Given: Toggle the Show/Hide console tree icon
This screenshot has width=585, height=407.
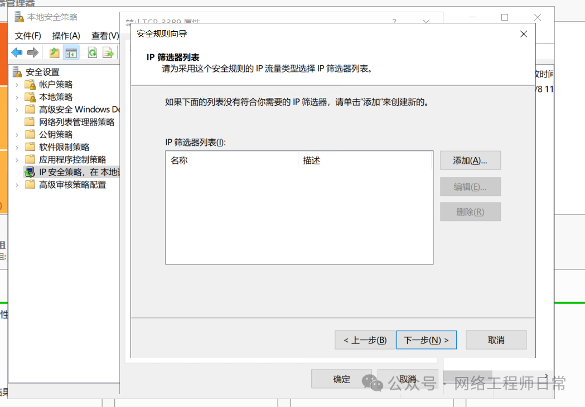Looking at the screenshot, I should [x=71, y=53].
